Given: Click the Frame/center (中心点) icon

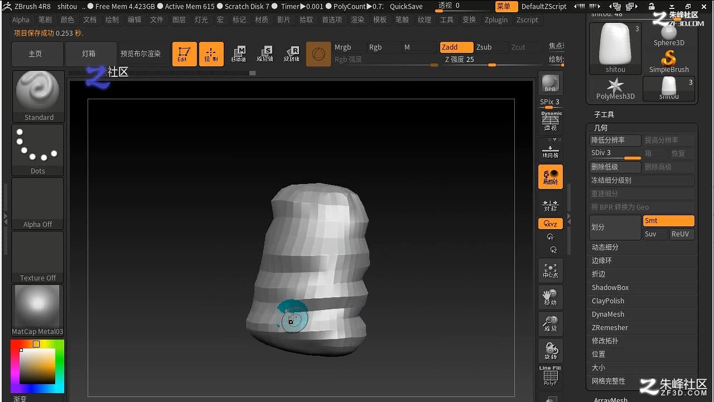Looking at the screenshot, I should point(551,270).
